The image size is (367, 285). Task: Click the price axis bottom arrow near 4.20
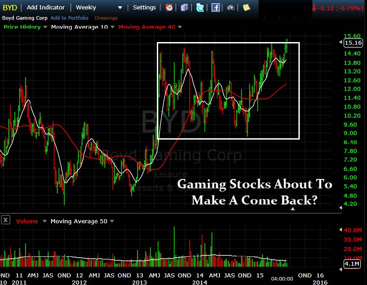[341, 208]
